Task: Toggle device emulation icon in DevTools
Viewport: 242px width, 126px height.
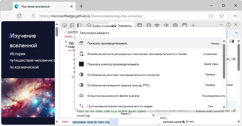Action: tap(72, 25)
